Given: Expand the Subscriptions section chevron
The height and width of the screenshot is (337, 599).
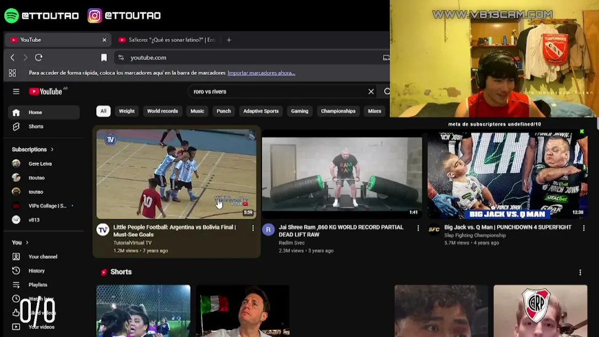Looking at the screenshot, I should point(52,149).
